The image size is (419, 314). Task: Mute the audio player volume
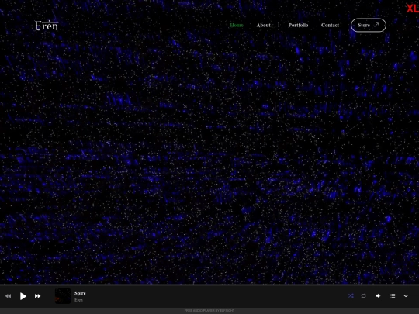tap(378, 295)
